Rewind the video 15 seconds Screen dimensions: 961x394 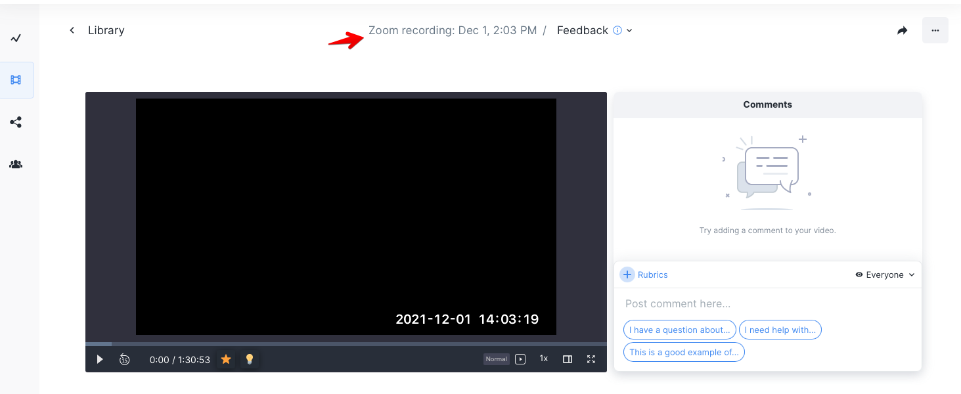pyautogui.click(x=124, y=359)
